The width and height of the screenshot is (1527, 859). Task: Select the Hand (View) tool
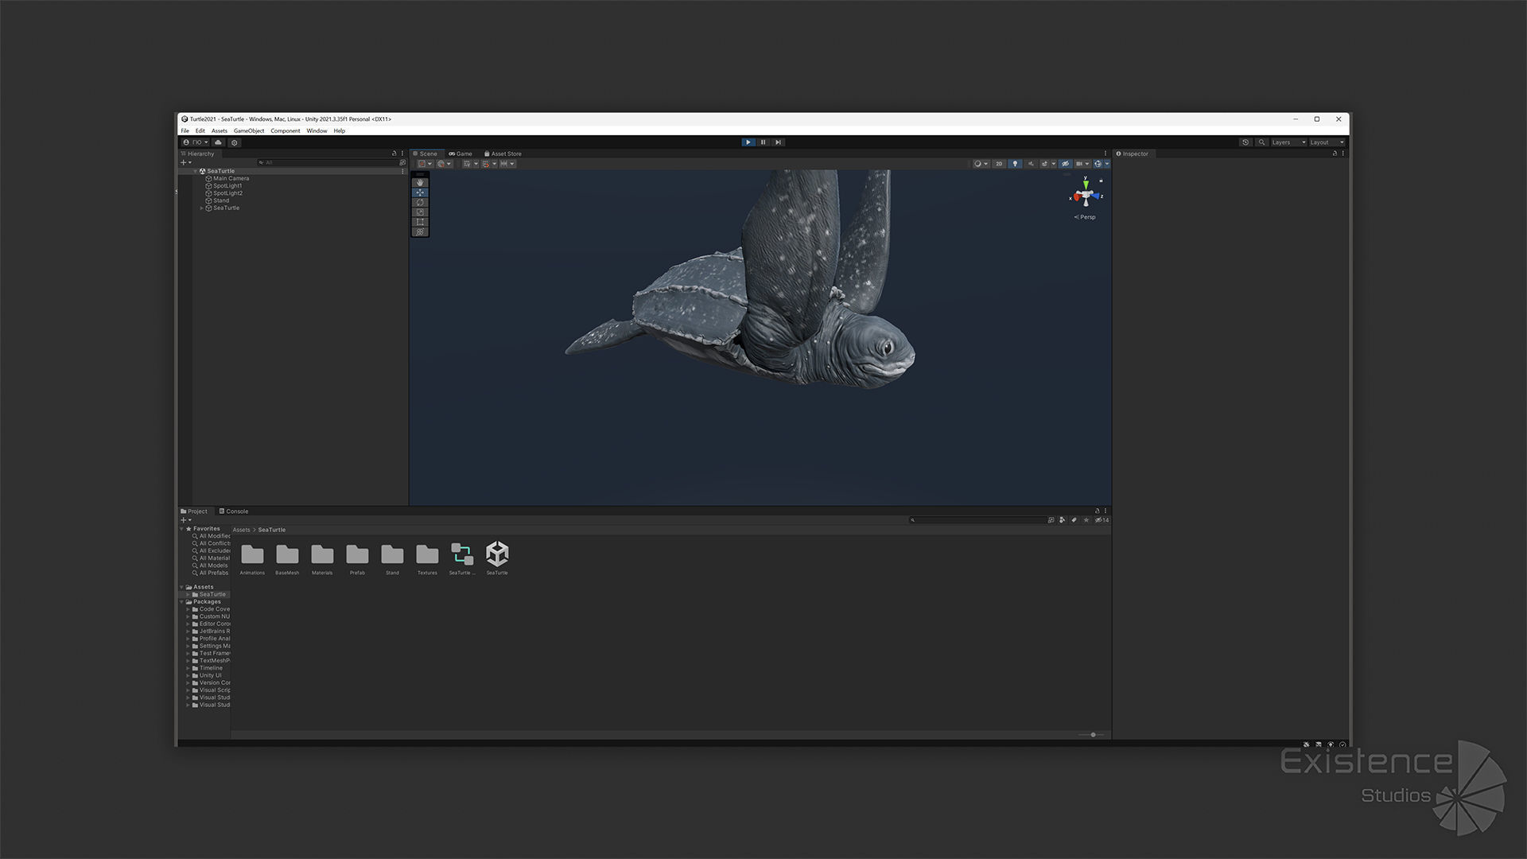(420, 182)
